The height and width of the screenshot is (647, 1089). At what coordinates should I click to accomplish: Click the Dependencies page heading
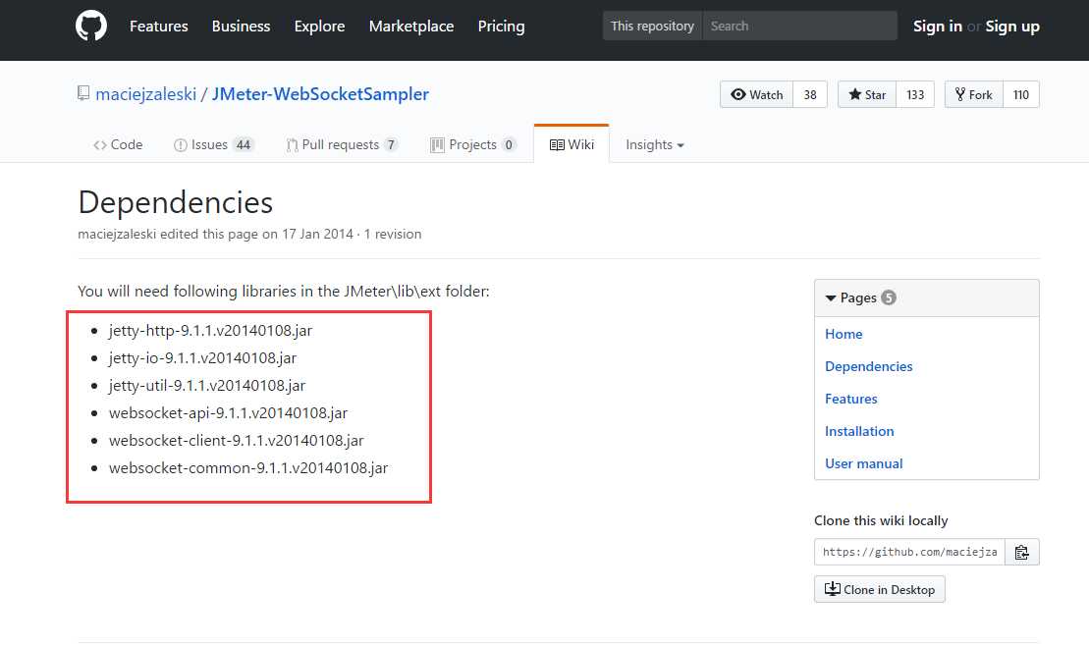pos(176,202)
